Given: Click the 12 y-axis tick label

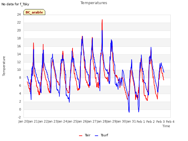Looking at the screenshot, I should tap(19, 62).
